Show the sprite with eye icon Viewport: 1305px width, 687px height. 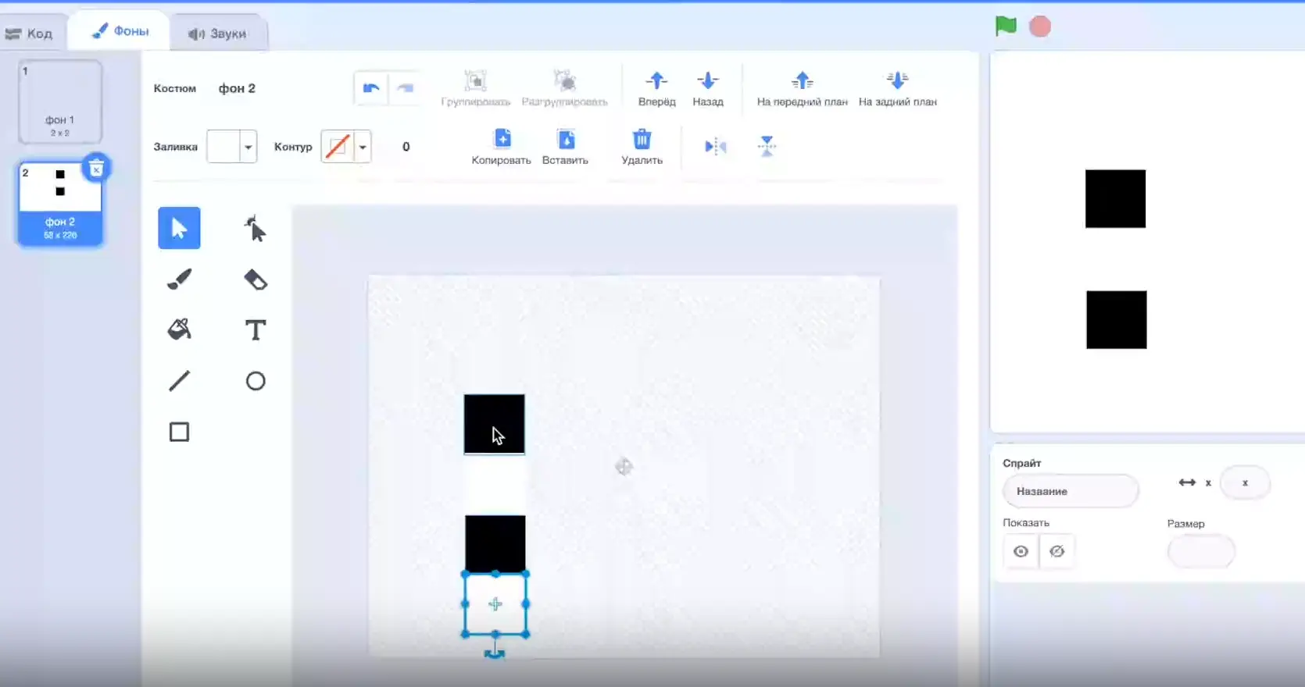(x=1021, y=551)
